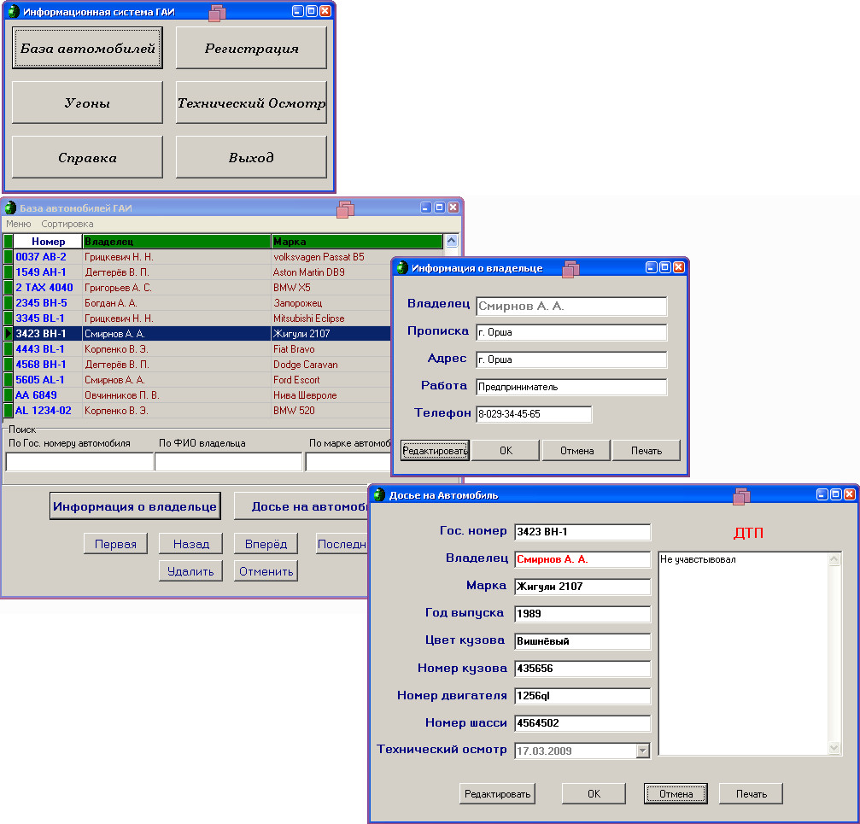Open the Справка help button
The image size is (860, 824).
pyautogui.click(x=87, y=157)
